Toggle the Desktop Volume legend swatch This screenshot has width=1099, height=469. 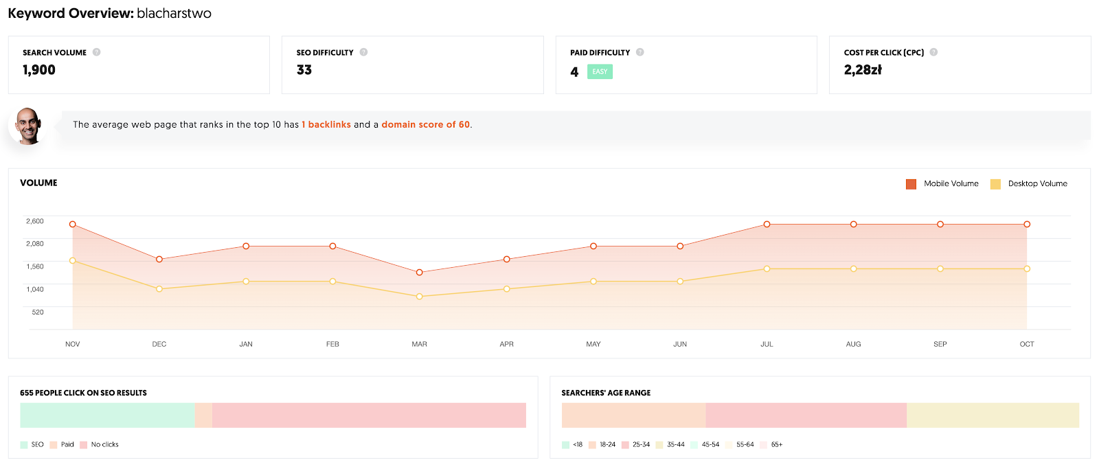coord(995,184)
